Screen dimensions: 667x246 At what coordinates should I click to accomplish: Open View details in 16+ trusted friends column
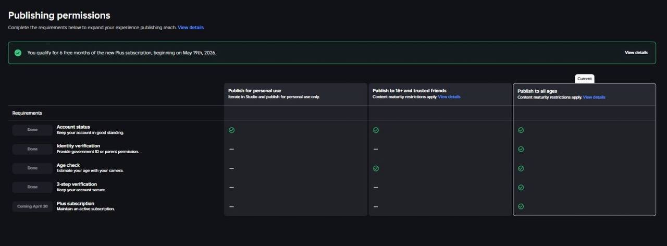[x=449, y=97]
